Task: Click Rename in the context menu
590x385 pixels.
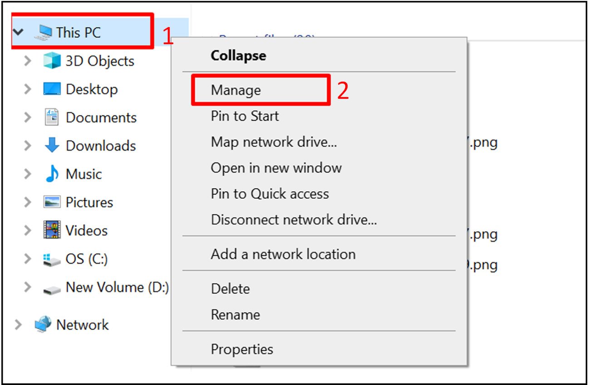Action: point(235,315)
